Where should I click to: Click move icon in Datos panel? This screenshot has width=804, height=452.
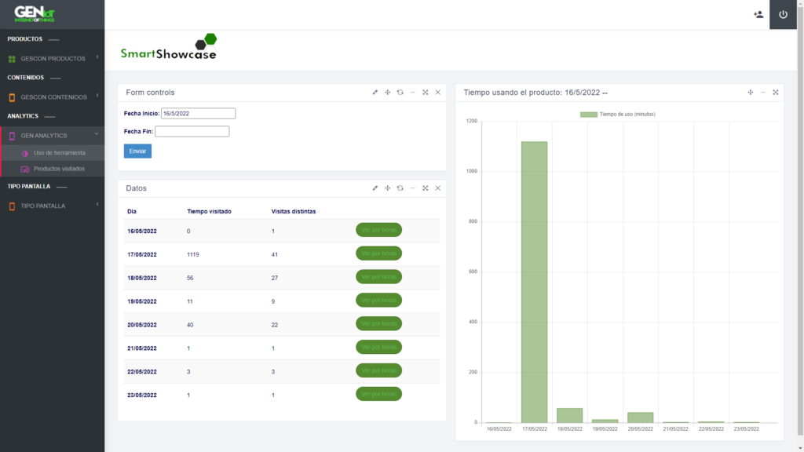click(x=387, y=188)
